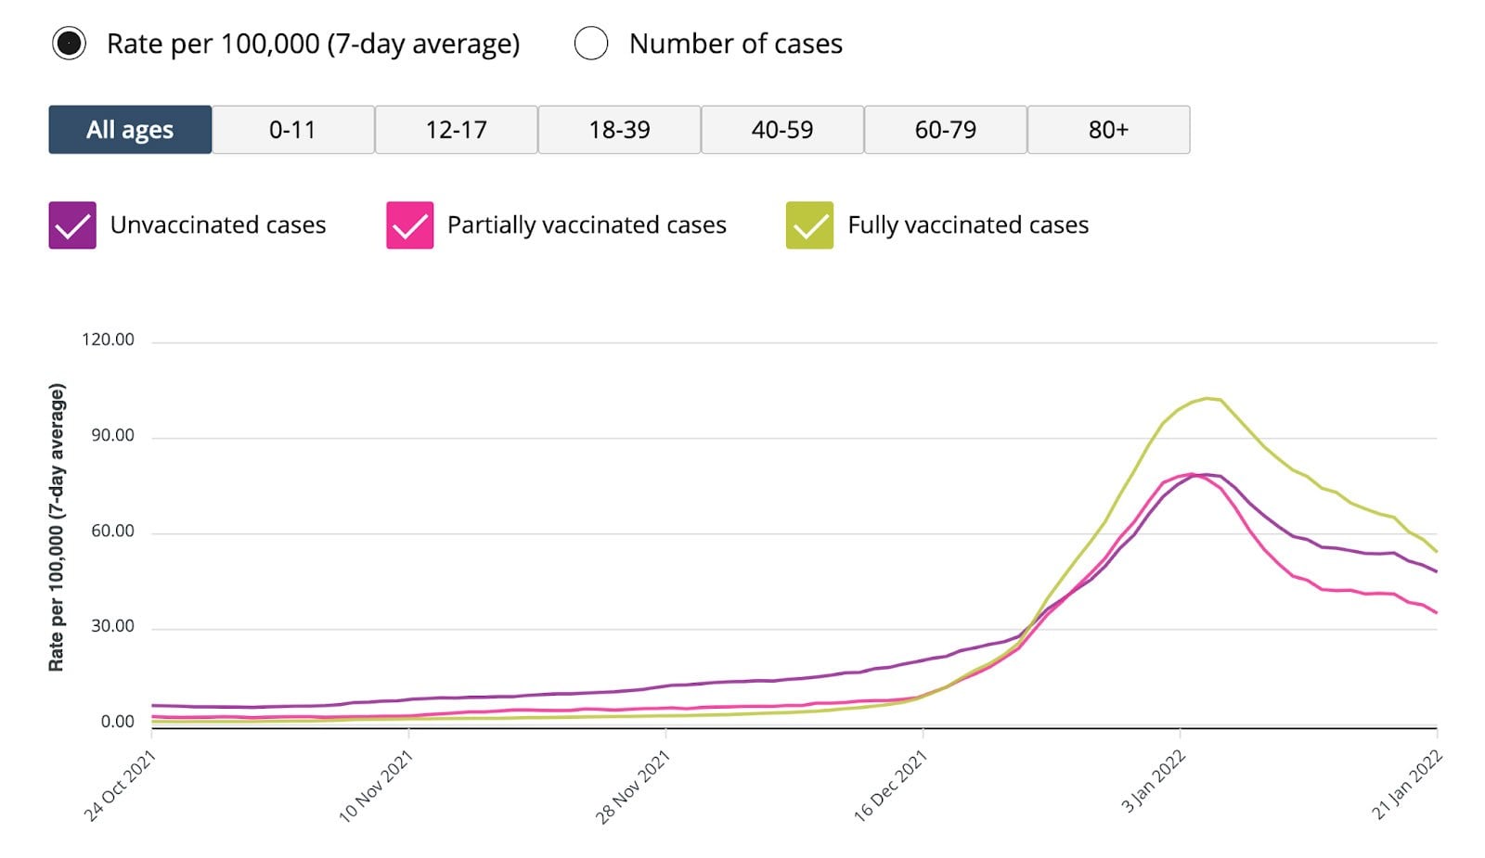1485x858 pixels.
Task: Toggle the pink Partially vaccinated cases checkbox
Action: 409,225
